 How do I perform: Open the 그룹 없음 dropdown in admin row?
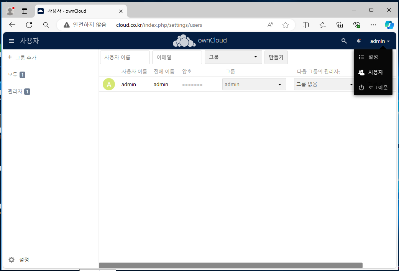[323, 85]
